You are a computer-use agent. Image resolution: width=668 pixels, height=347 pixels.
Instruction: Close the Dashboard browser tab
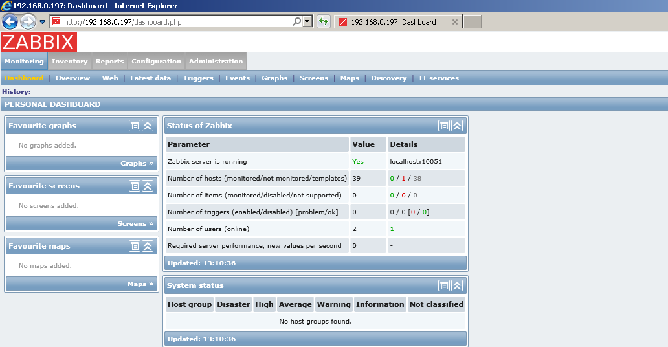[x=454, y=22]
